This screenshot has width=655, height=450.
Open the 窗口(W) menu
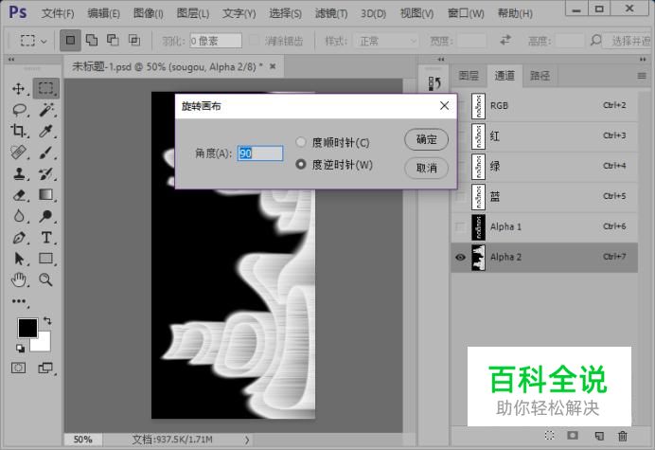click(466, 13)
